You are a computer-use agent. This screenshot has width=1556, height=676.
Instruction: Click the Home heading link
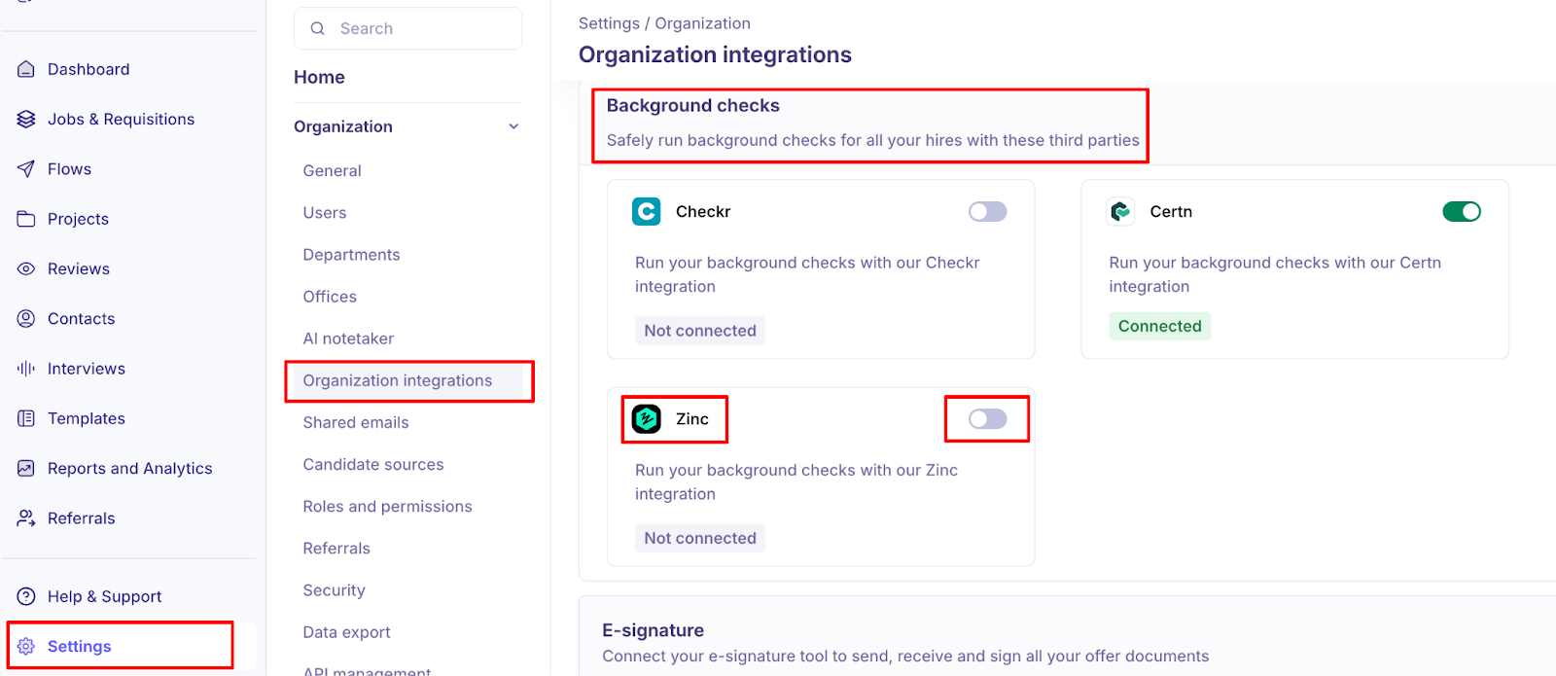coord(319,77)
